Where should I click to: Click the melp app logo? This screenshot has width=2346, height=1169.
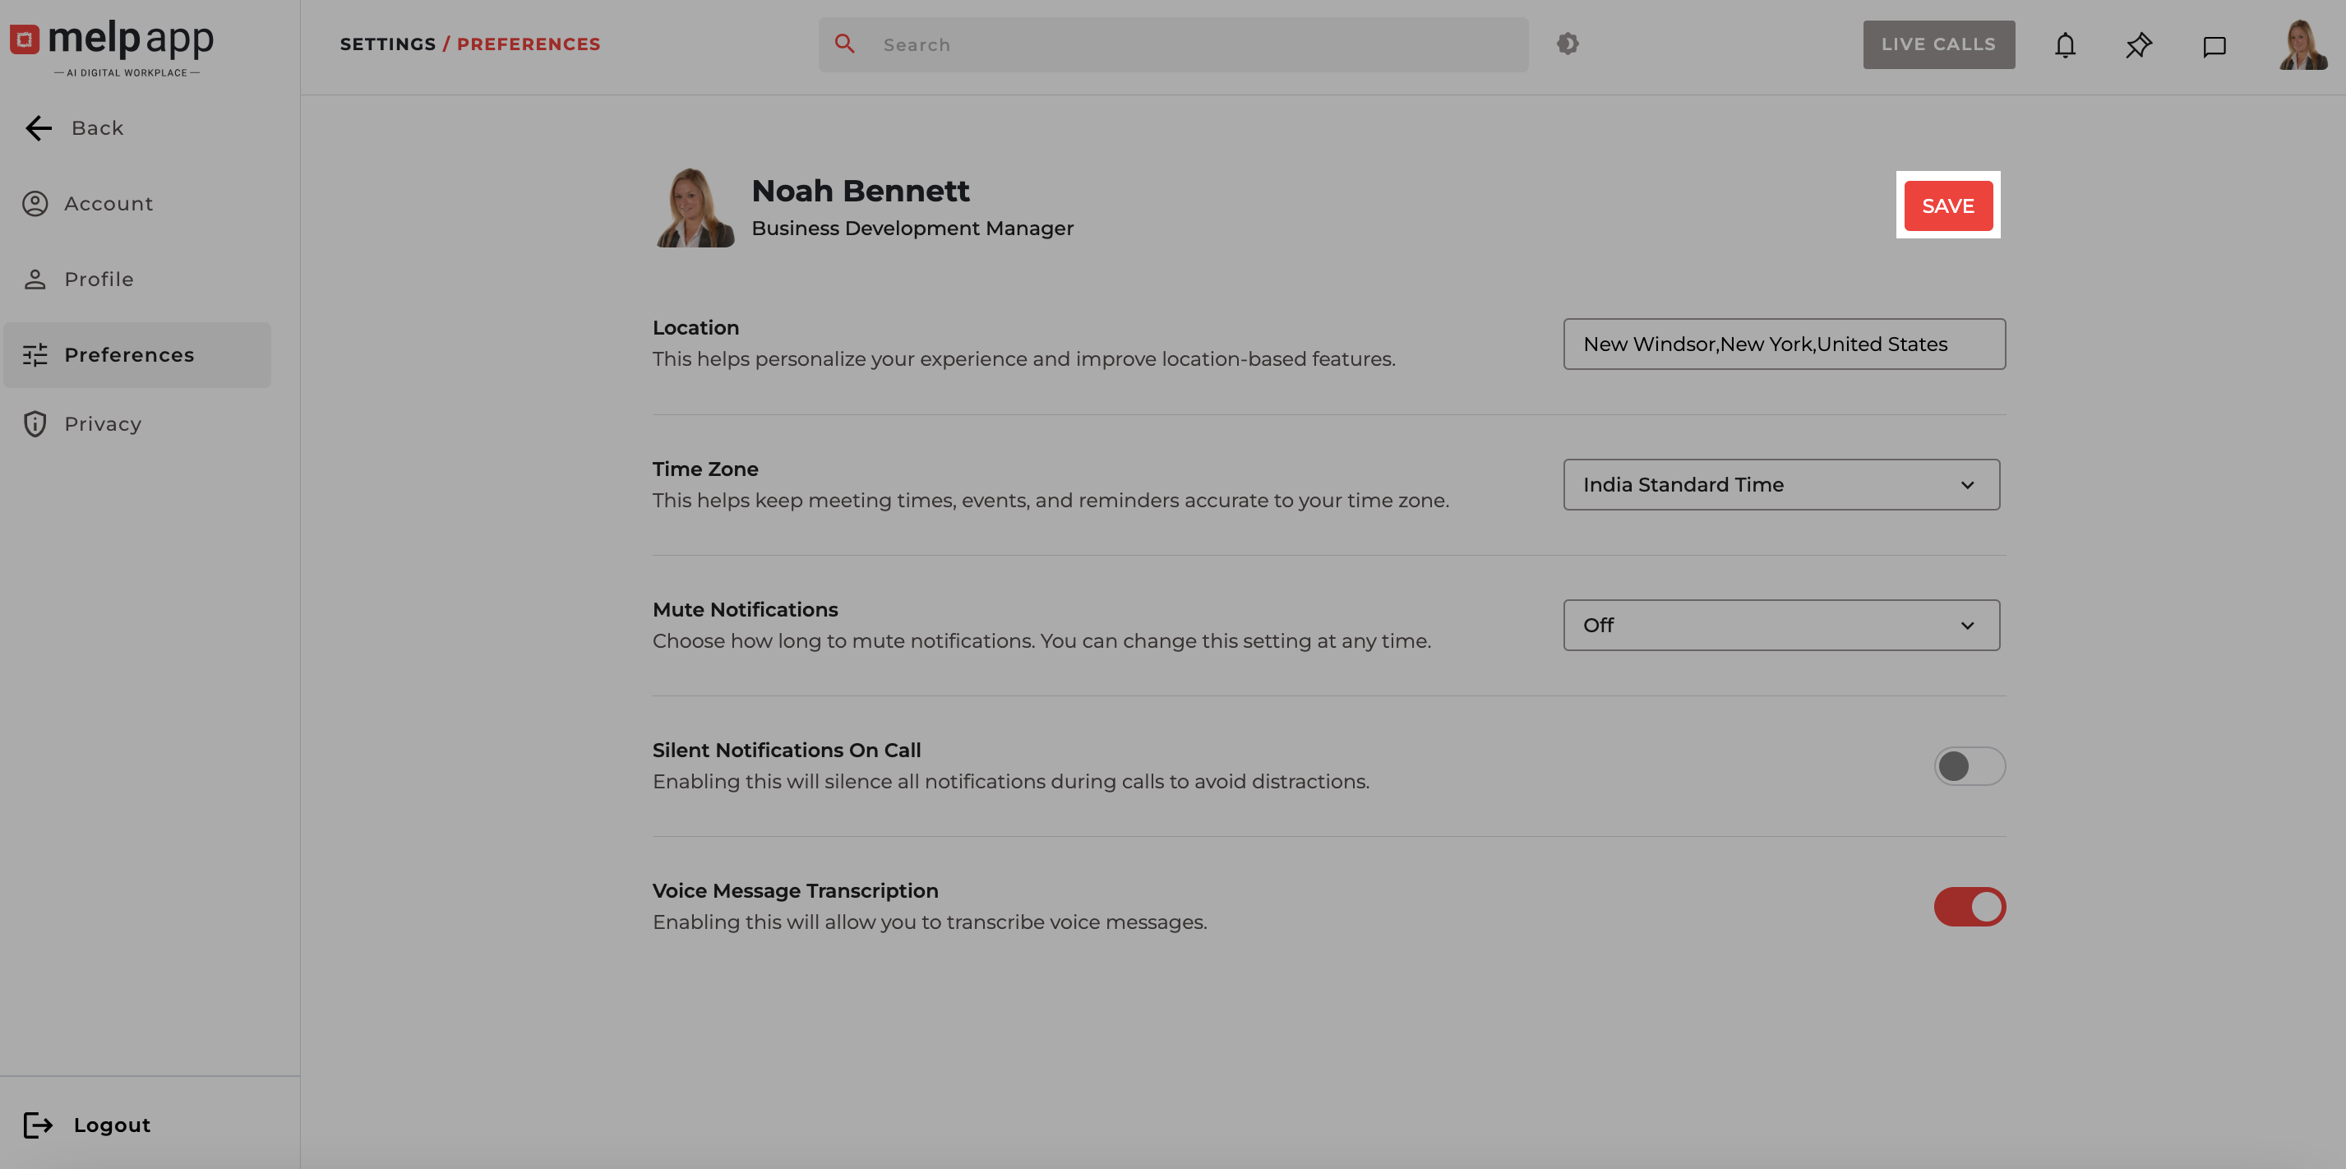112,45
